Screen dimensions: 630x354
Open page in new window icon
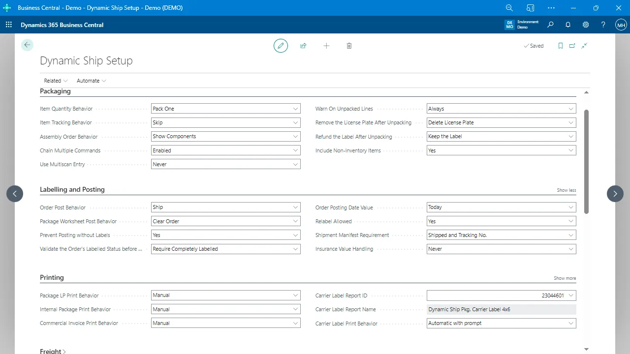tap(572, 46)
